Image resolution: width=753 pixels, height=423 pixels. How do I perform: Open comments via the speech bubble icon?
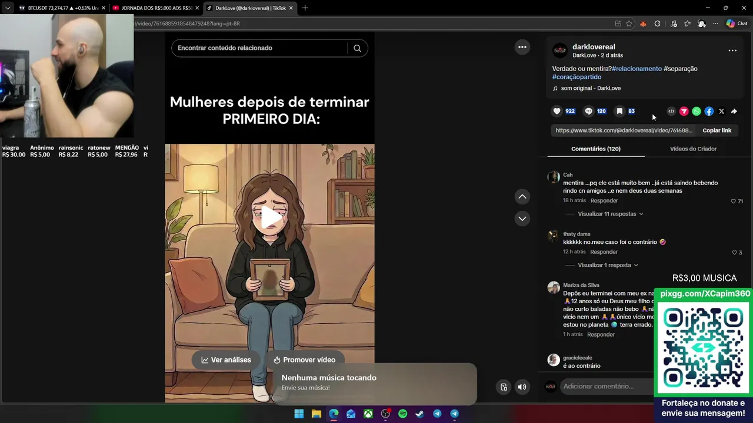pos(588,111)
